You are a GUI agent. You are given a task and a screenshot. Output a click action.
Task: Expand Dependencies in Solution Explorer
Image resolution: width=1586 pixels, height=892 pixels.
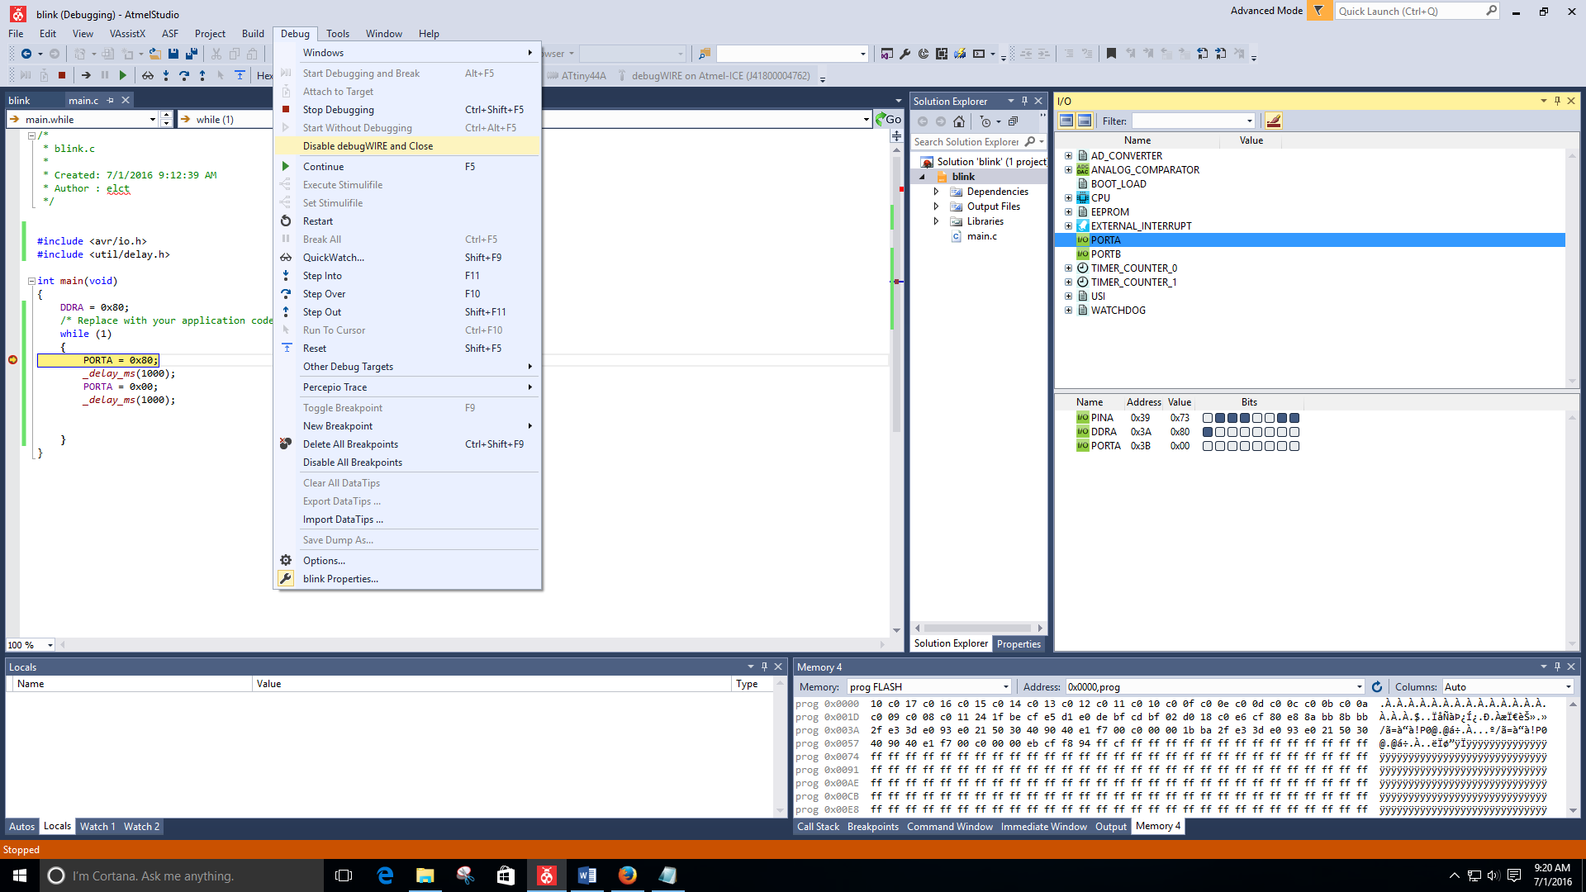(x=936, y=192)
